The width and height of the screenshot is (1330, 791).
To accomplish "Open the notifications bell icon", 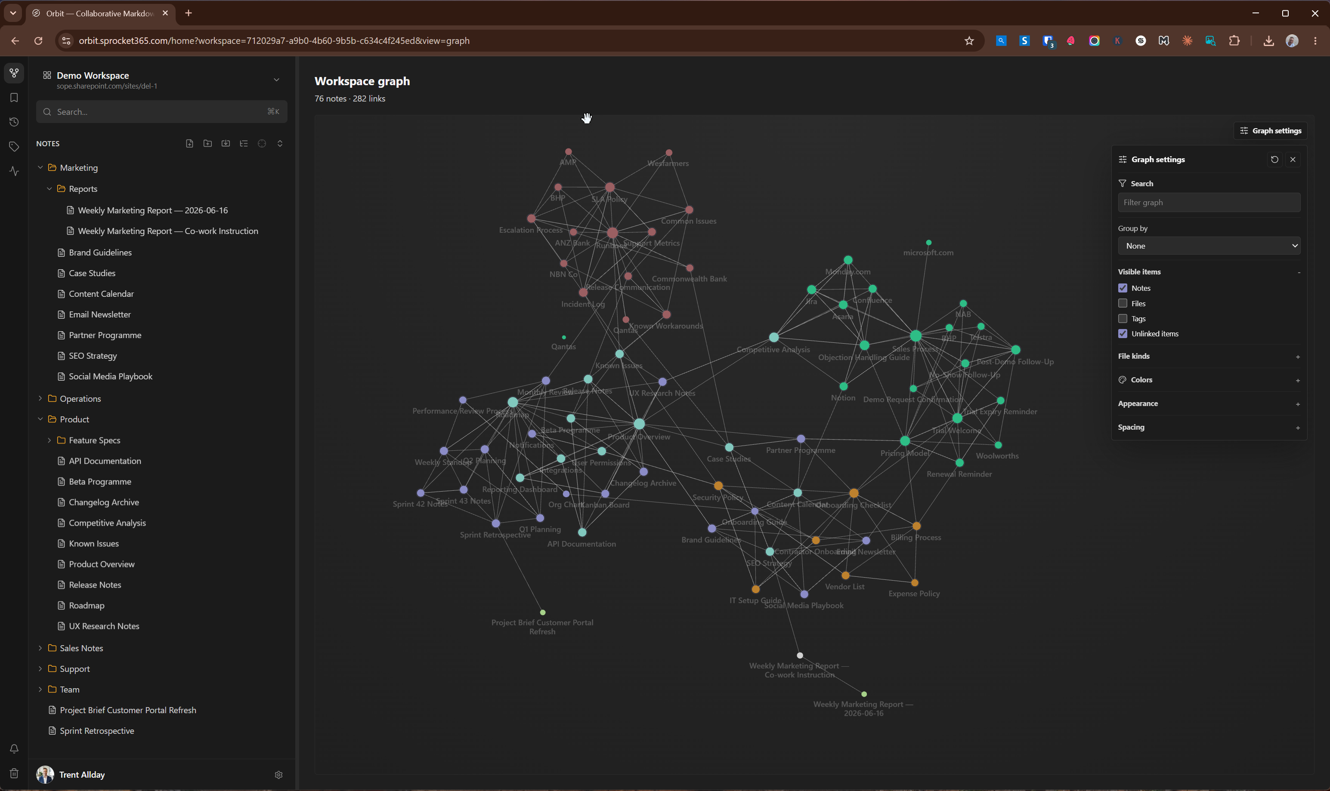I will point(14,749).
